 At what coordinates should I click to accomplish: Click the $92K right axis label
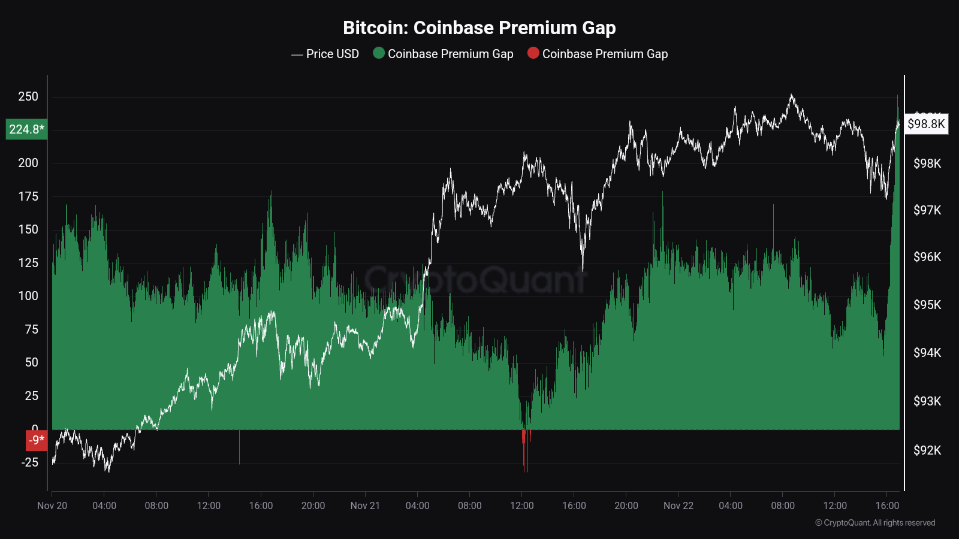pyautogui.click(x=927, y=450)
